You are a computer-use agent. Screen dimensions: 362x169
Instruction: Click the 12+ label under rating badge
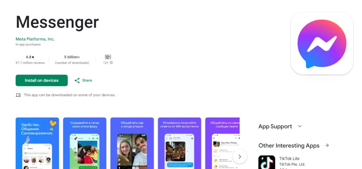pyautogui.click(x=106, y=63)
